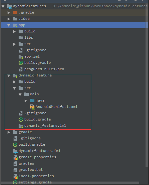Screen dimensions: 149x185
Task: Collapse the dynamic_feature module arrow
Action: (9, 76)
